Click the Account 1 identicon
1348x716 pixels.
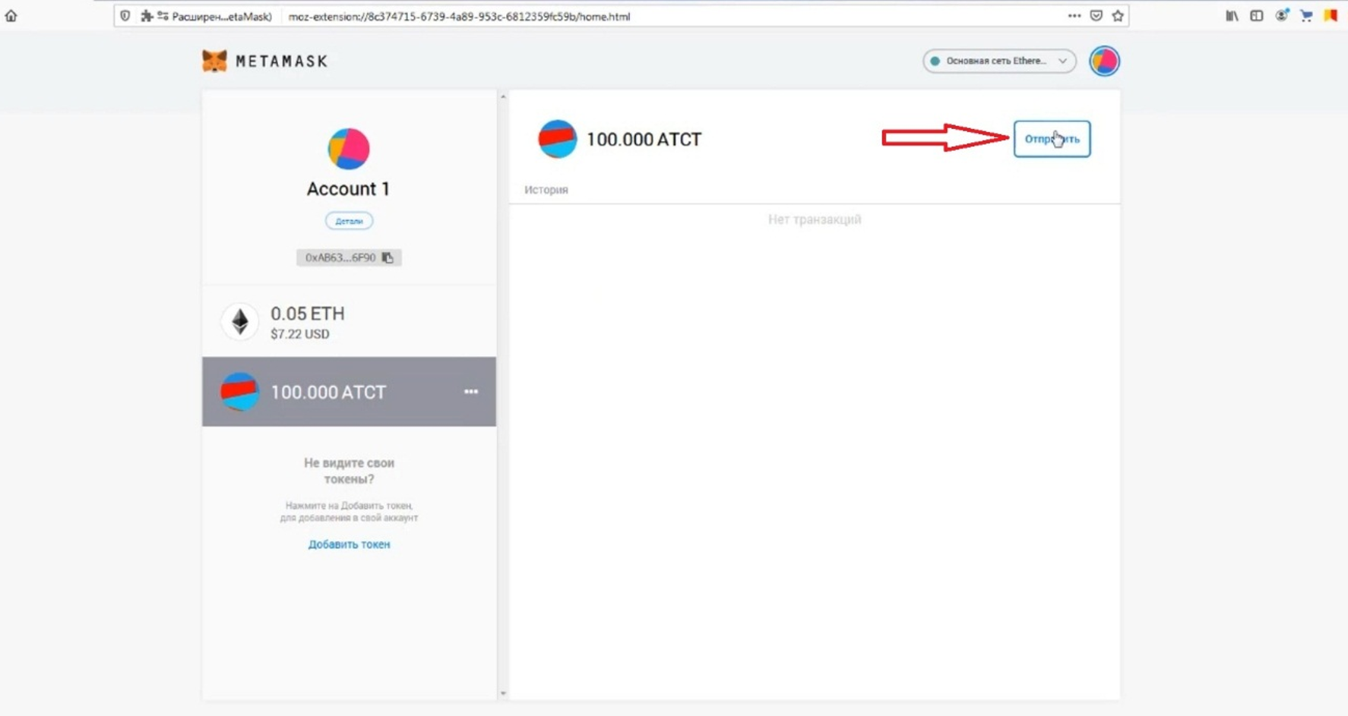coord(349,149)
